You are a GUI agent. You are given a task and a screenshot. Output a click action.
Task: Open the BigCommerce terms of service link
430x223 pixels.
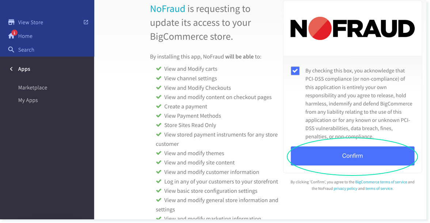click(381, 182)
